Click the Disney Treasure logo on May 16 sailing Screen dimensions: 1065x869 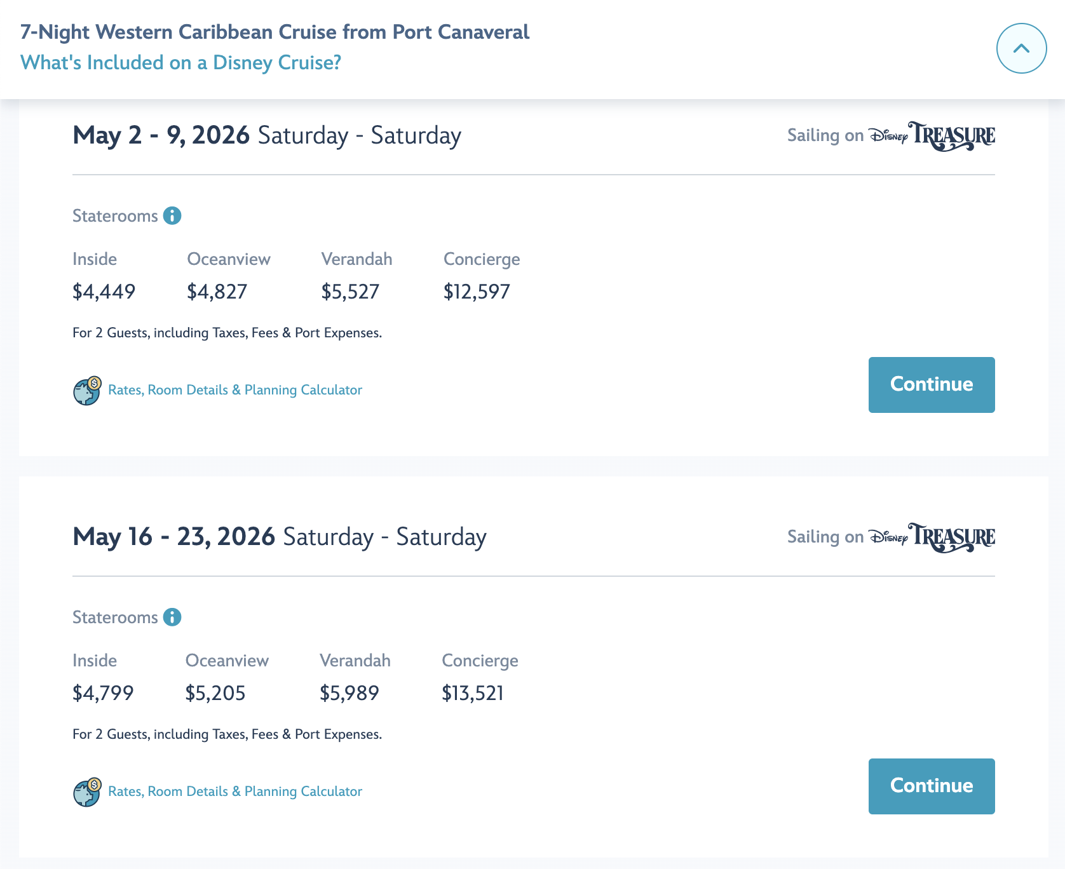[x=932, y=537]
